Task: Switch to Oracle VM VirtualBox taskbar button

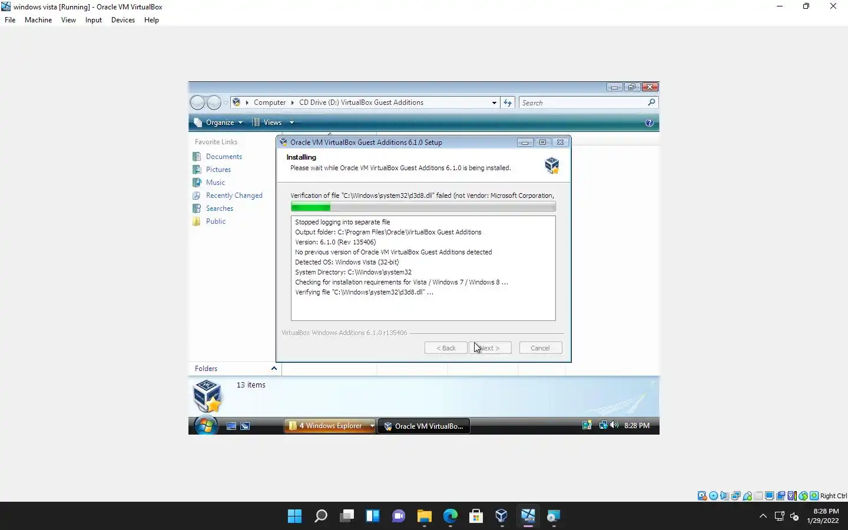Action: pos(424,426)
